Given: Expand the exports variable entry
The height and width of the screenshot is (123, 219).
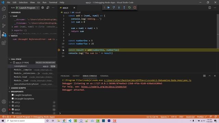Looking at the screenshot, I should pyautogui.click(x=12, y=30).
